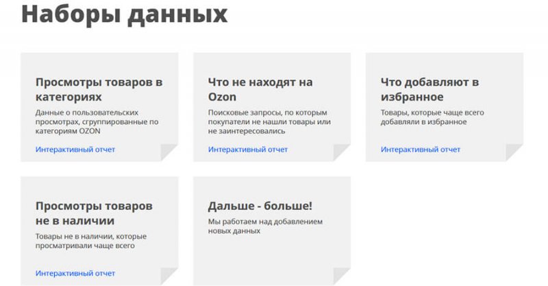Select the 'Что не находят на Ozon' card title
The width and height of the screenshot is (548, 286).
tap(260, 89)
